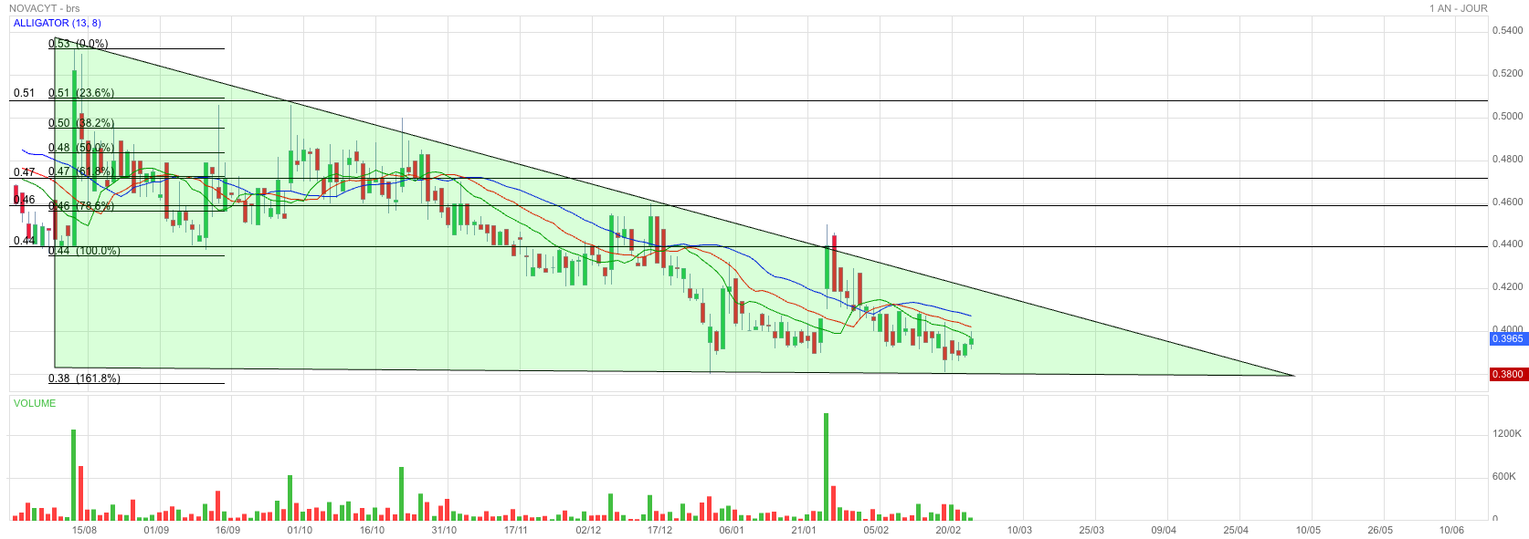Click price axis value 0.4800
The height and width of the screenshot is (539, 1529).
[1507, 159]
